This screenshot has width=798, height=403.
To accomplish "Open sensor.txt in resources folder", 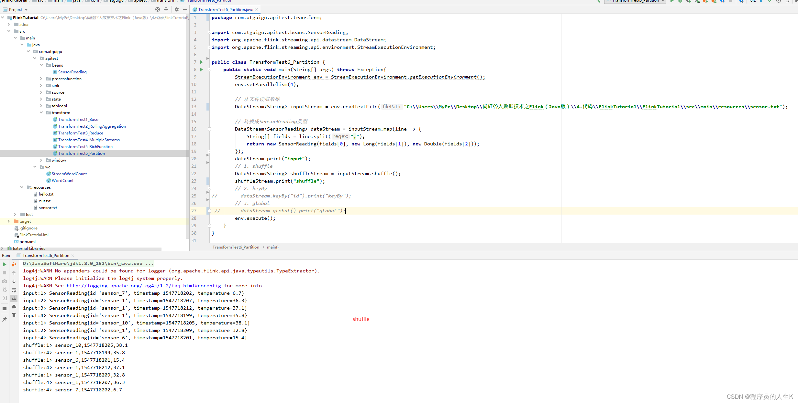I will click(x=48, y=208).
